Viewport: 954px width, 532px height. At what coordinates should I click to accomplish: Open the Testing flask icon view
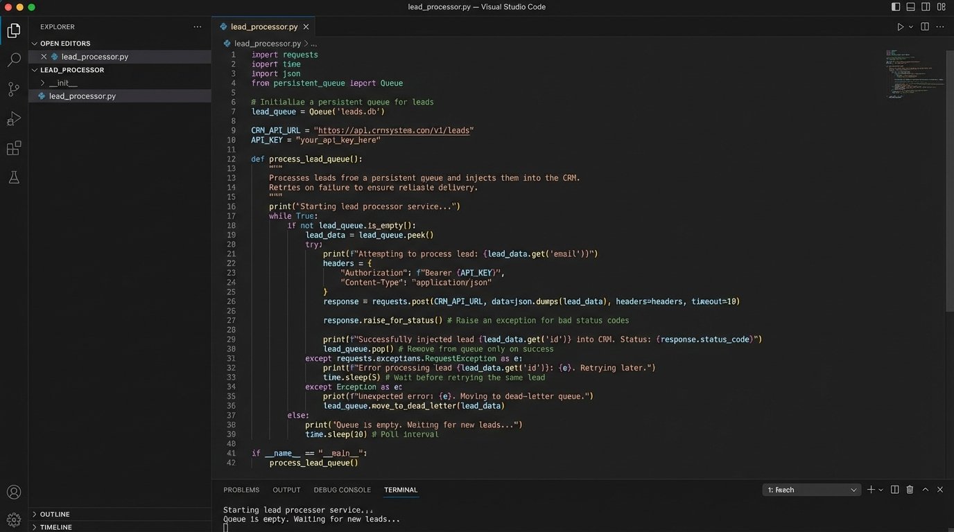coord(13,178)
